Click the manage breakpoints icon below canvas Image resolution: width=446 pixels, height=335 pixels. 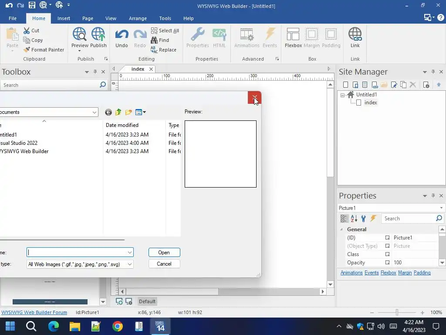pos(129,301)
